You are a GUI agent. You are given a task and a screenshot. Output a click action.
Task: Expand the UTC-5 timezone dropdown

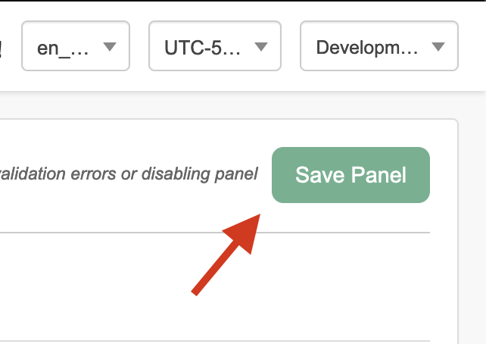click(214, 47)
